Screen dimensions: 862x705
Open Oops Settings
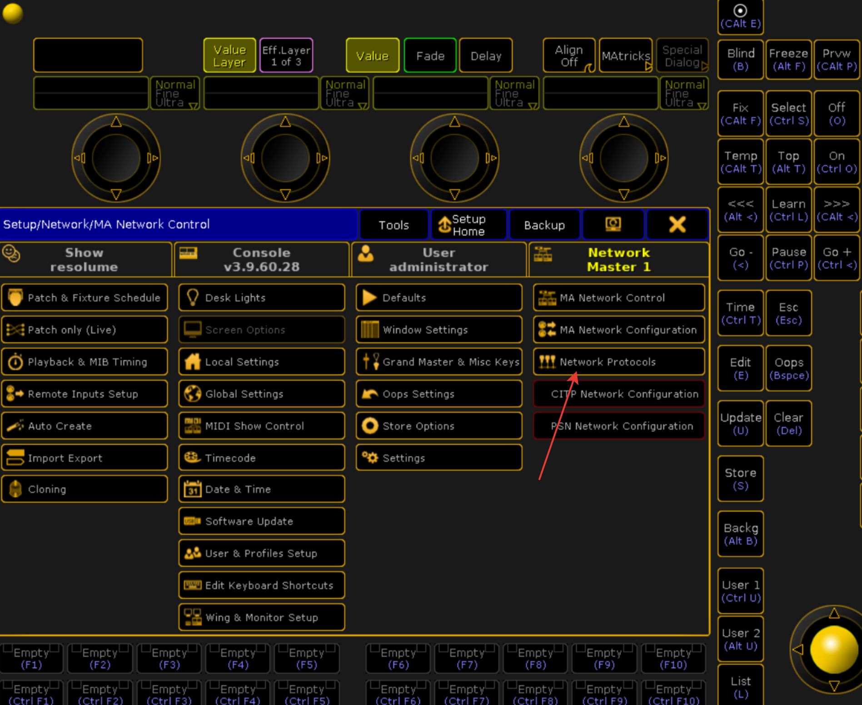point(439,394)
